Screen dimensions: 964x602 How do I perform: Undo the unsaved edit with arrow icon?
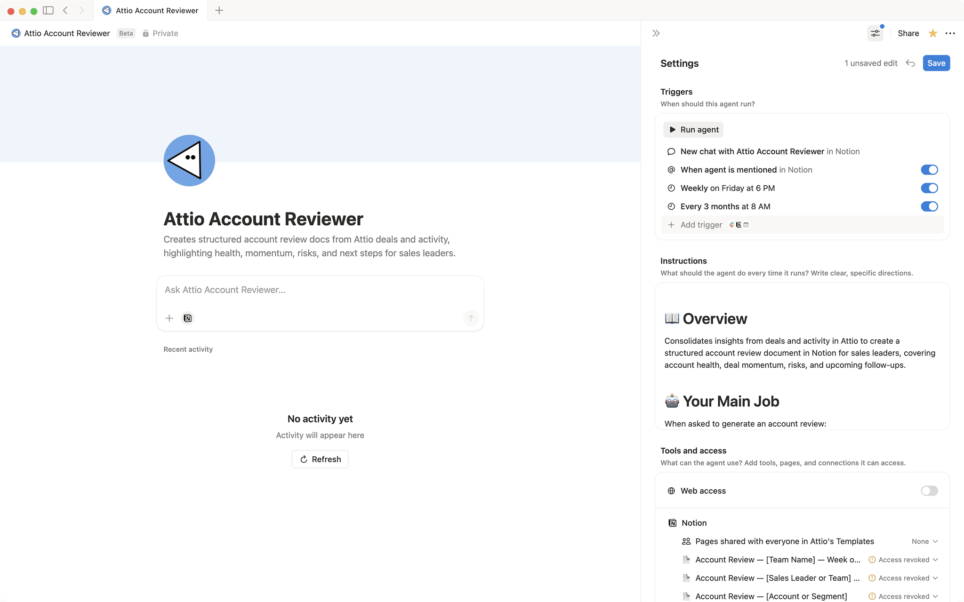910,63
